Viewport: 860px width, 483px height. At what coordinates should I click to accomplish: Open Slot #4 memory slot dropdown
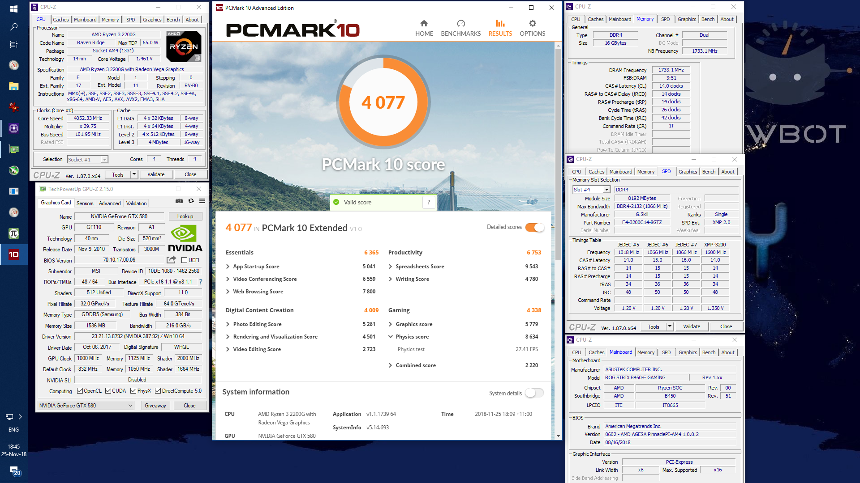click(606, 190)
